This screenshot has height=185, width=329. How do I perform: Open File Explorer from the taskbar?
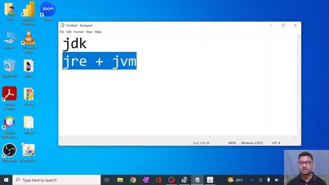pos(120,180)
